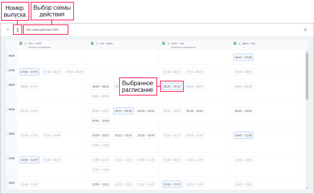Click the 11:00 - 11:15 slot
The height and width of the screenshot is (194, 314).
101,160
